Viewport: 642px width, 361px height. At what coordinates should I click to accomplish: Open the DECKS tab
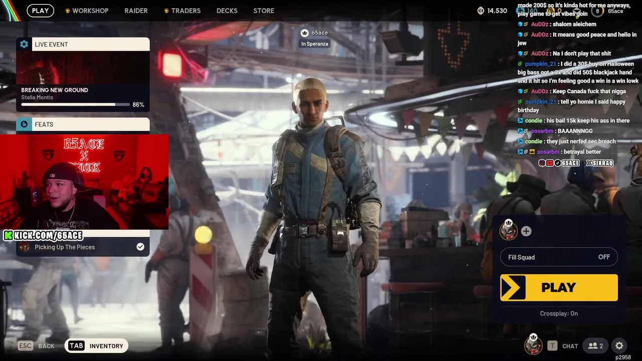(x=227, y=11)
